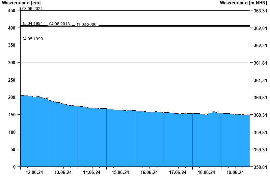Select the 11.03.2006 reference label
The width and height of the screenshot is (270, 185).
click(x=86, y=25)
